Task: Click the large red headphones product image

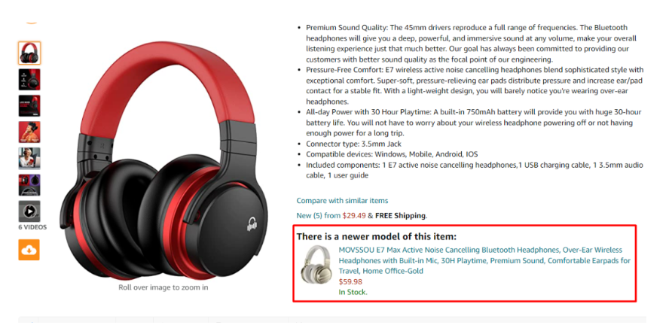Action: [163, 160]
